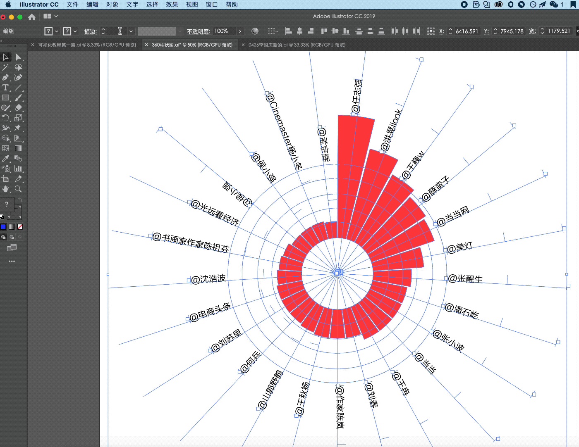Switch to Draw Normal mode
Viewport: 579px width, 447px height.
pos(3,237)
